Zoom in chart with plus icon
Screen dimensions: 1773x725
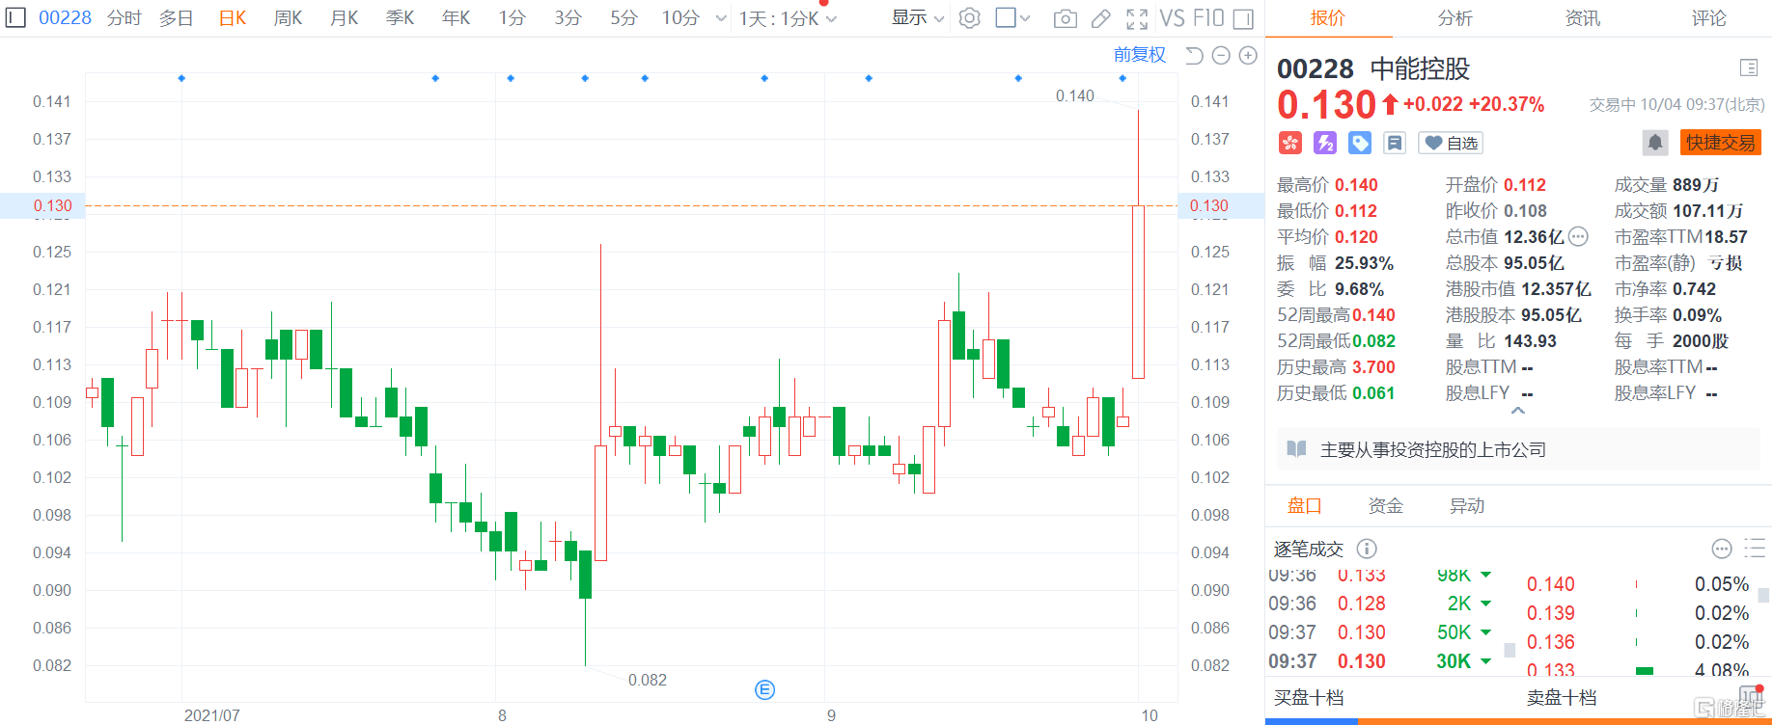pos(1248,56)
